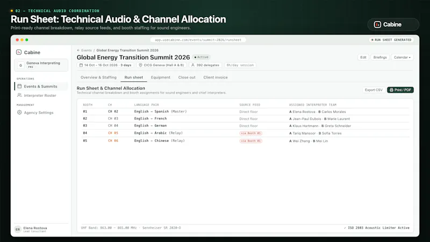Click the browser address bar URL
The width and height of the screenshot is (430, 242).
click(198, 40)
